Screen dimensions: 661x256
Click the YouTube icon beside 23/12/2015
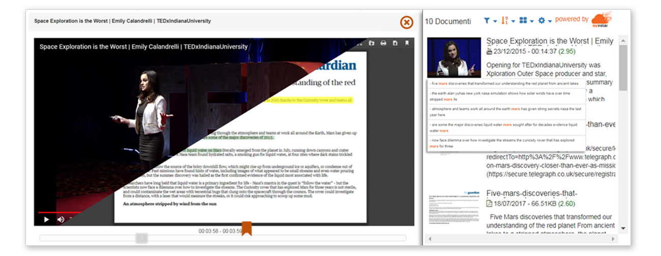pyautogui.click(x=490, y=51)
